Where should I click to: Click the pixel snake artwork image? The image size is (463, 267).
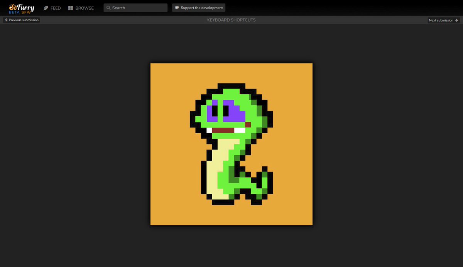[x=231, y=144]
